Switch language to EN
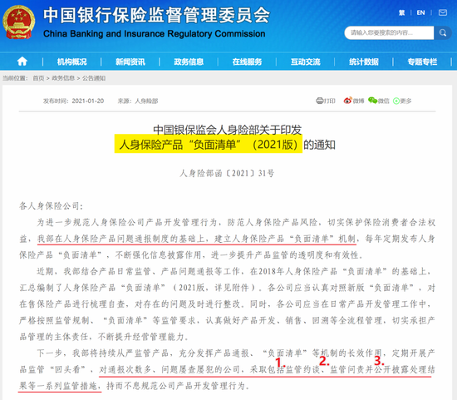Screen dimensions: 457x400 click(x=420, y=12)
